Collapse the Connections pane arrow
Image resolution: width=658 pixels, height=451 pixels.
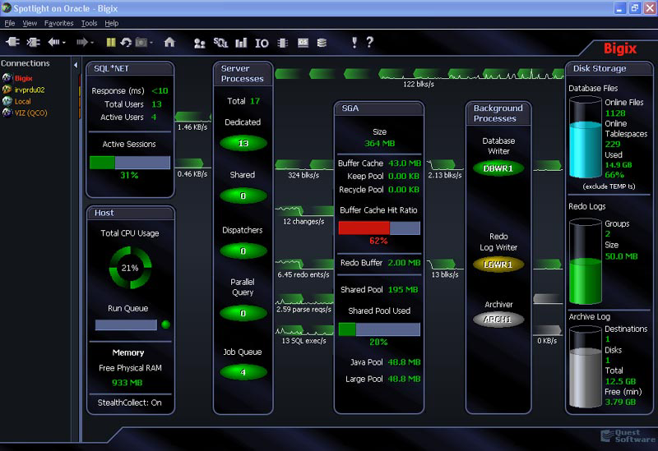click(76, 65)
